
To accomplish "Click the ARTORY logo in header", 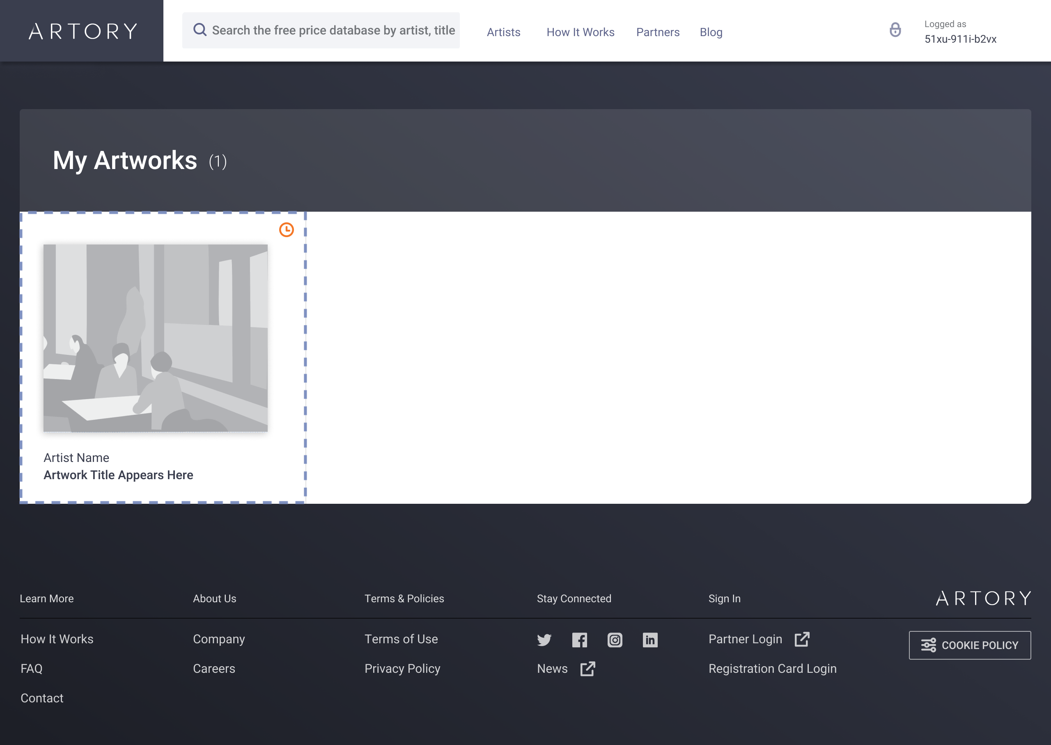I will tap(83, 31).
